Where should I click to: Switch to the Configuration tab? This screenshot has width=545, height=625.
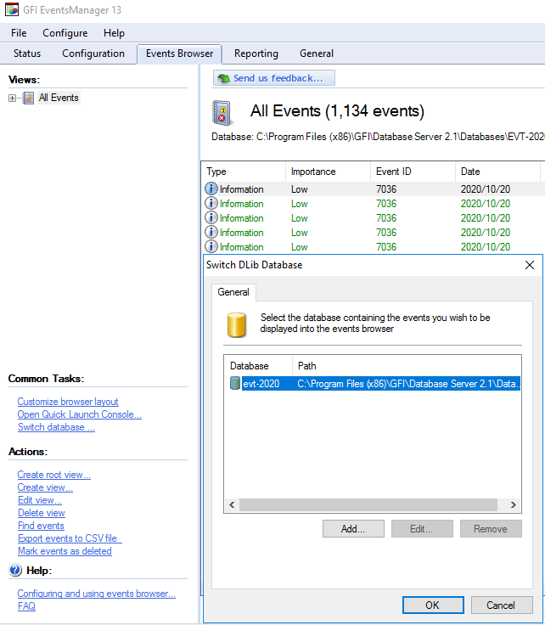click(93, 53)
